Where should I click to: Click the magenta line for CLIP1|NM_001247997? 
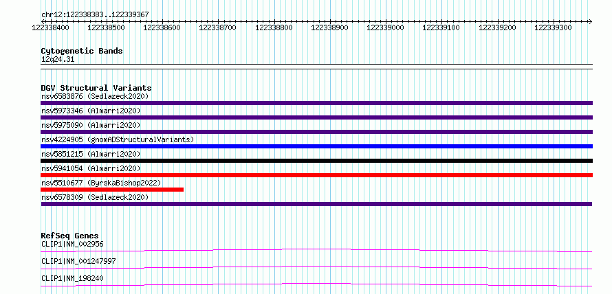pyautogui.click(x=316, y=267)
